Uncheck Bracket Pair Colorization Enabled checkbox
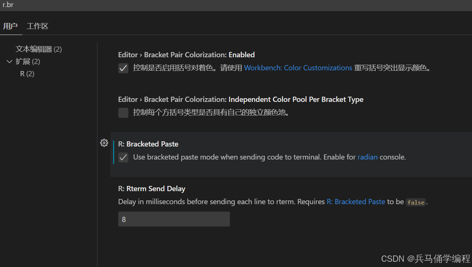 (x=123, y=68)
